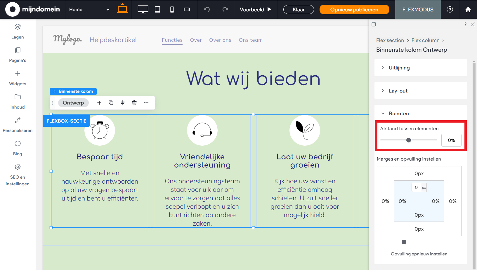The height and width of the screenshot is (270, 477).
Task: Switch to desktop preview mode
Action: 143,9
